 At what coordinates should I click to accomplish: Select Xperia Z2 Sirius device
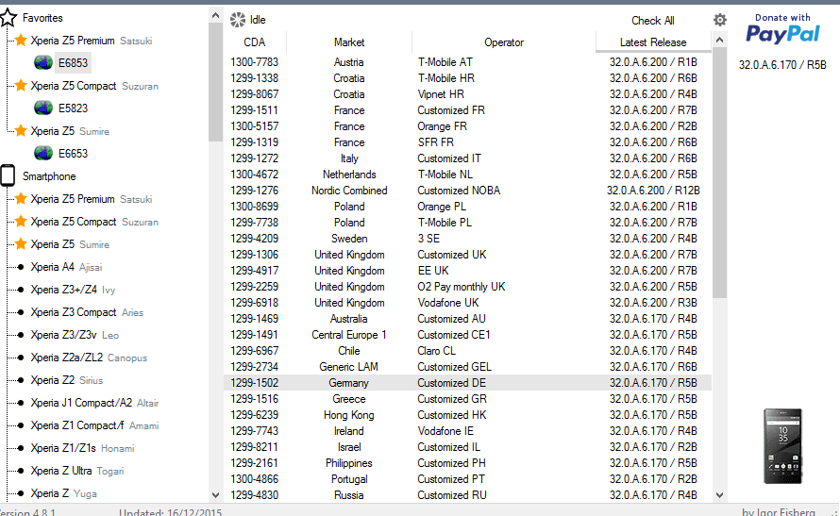(66, 380)
